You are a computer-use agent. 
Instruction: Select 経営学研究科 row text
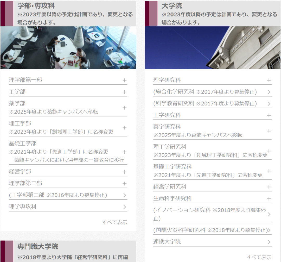tap(170, 187)
